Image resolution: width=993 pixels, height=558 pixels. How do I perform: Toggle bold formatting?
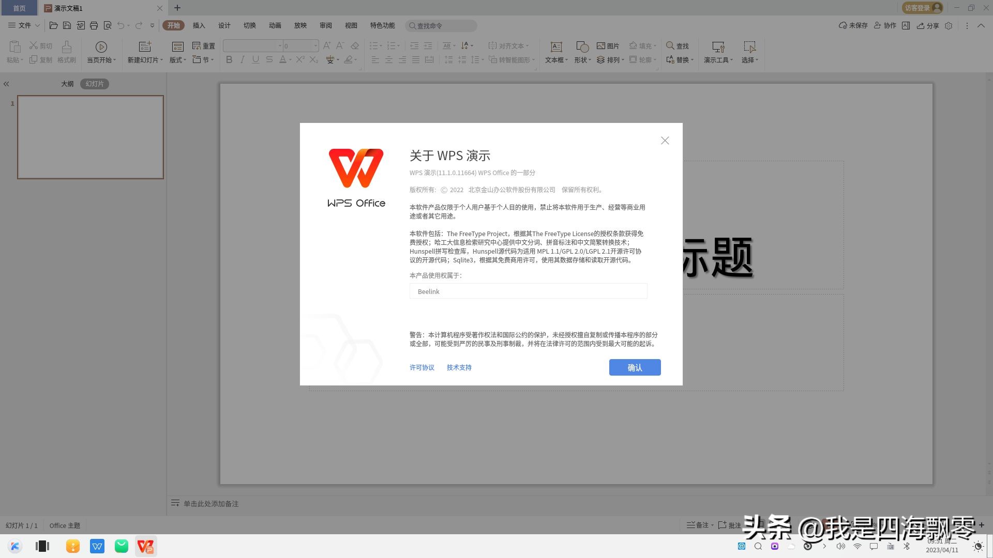(229, 59)
